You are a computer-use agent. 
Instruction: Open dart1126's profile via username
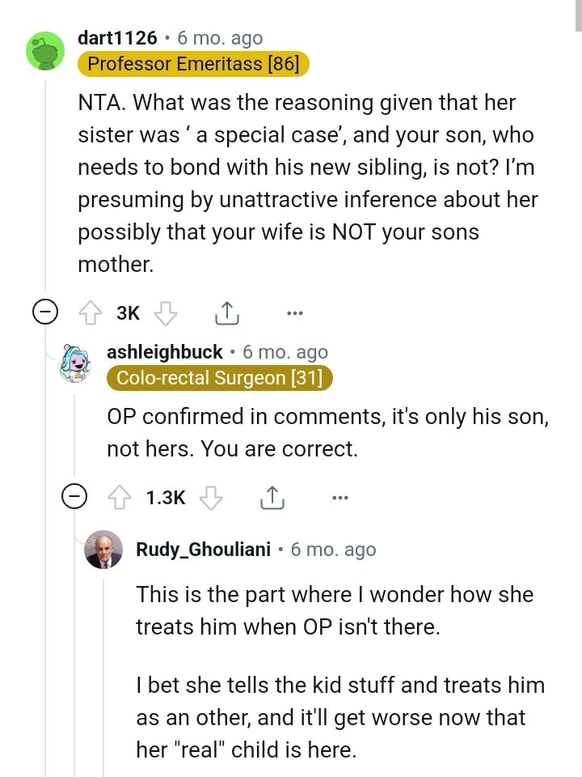point(119,37)
